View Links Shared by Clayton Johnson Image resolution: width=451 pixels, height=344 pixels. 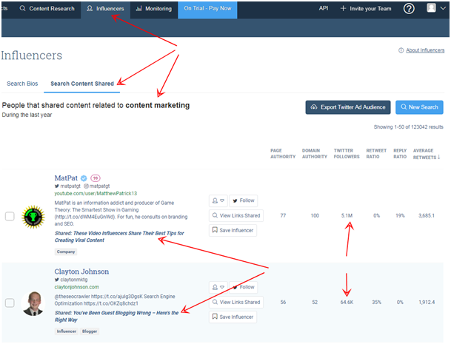coord(236,302)
